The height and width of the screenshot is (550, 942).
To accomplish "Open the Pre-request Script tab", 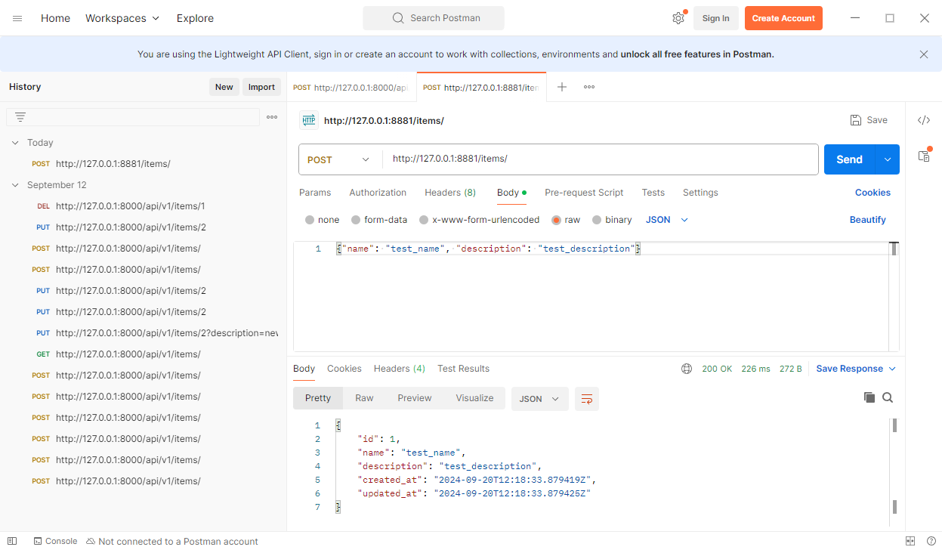I will point(584,193).
